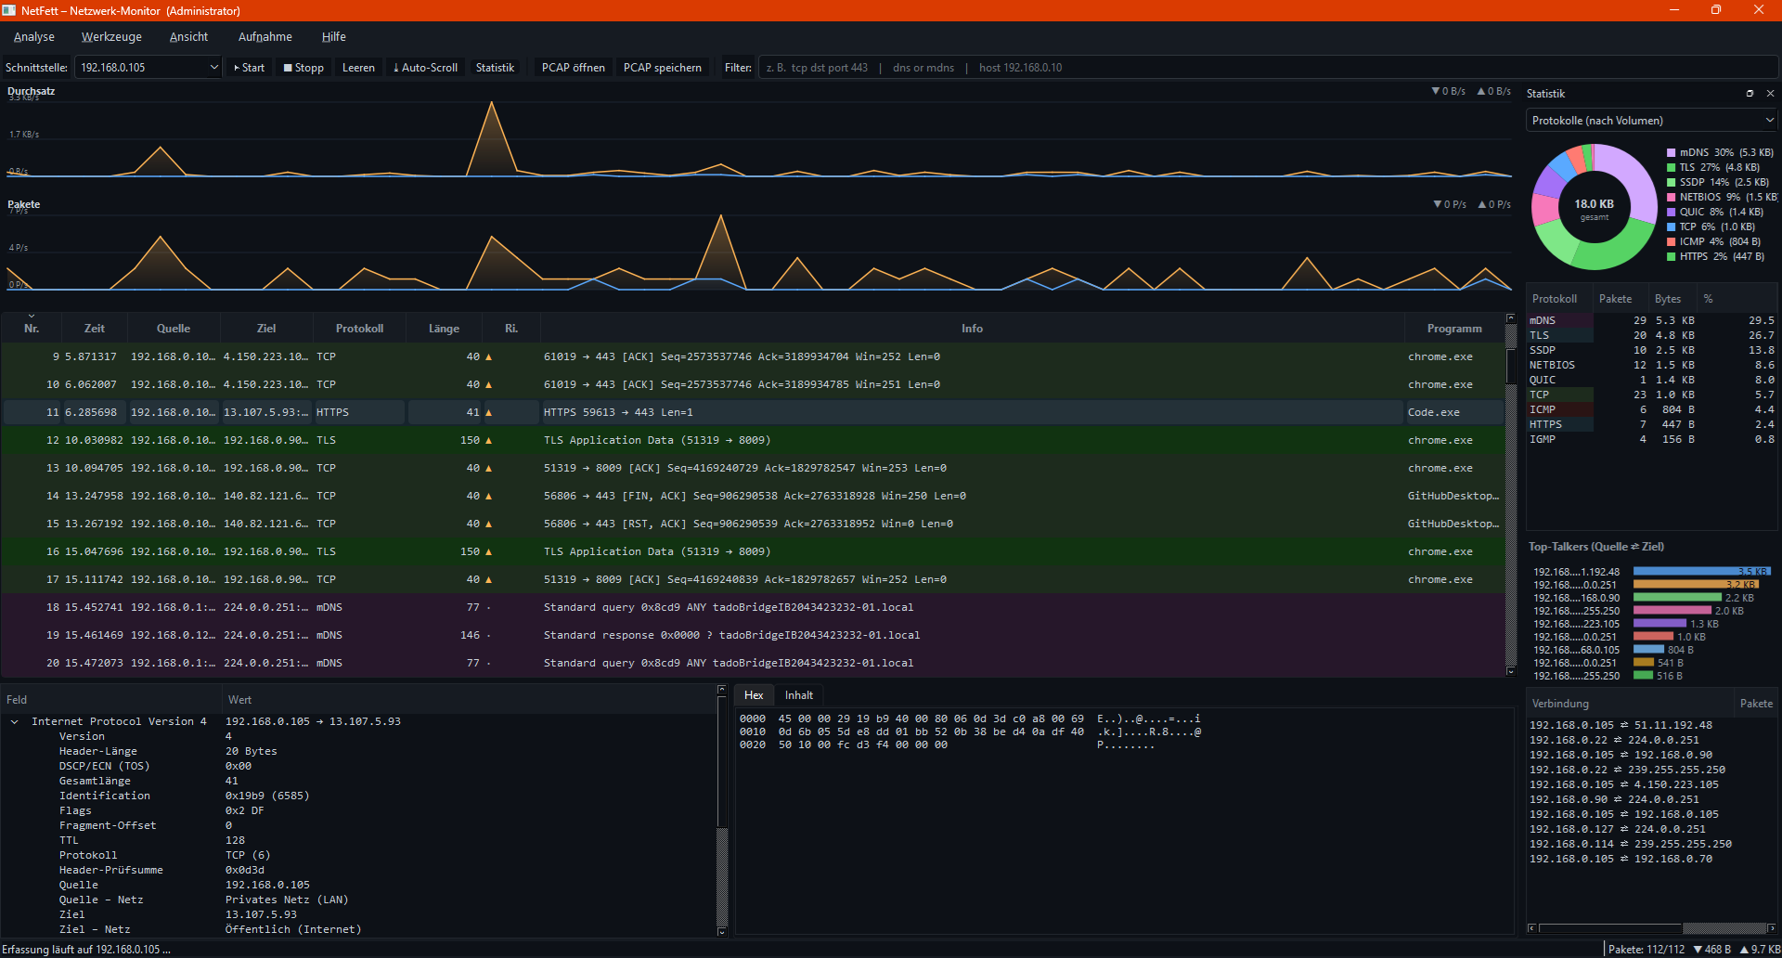The image size is (1782, 958).
Task: Switch to the Inhalt tab
Action: 799,695
